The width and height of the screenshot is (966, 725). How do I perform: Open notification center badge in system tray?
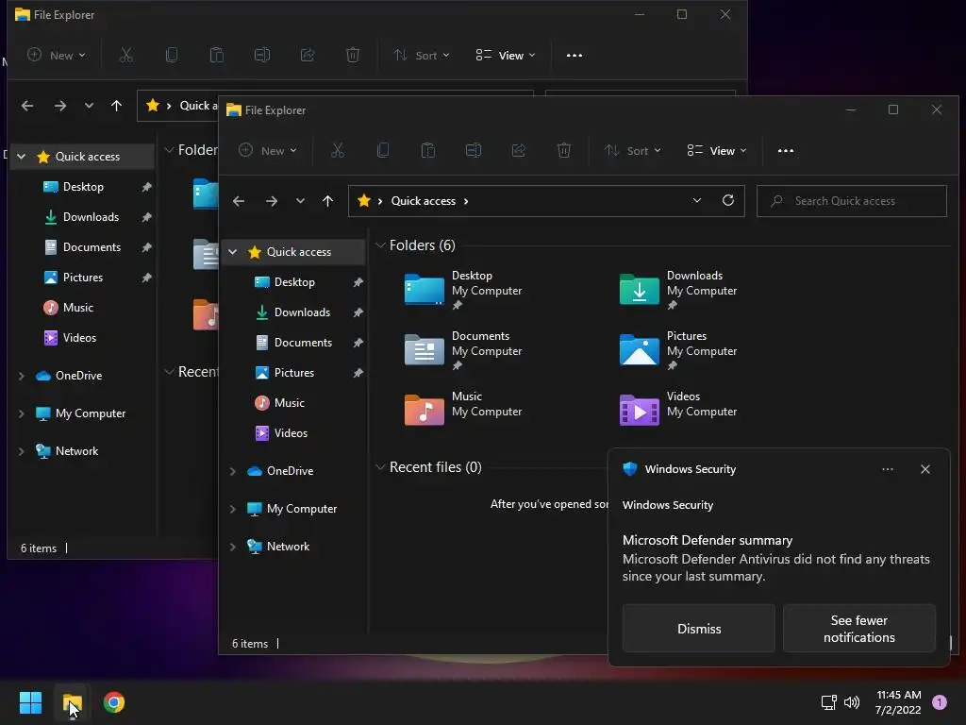(x=940, y=702)
